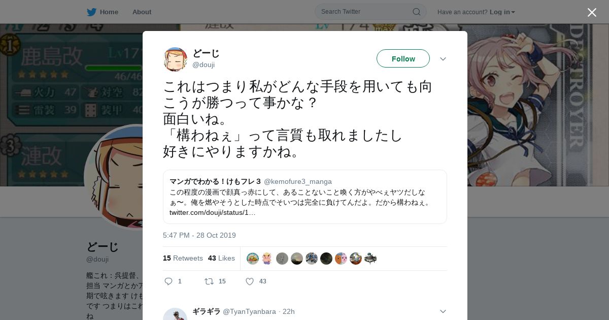Screen dimensions: 609x320
Task: Like the tweet with the heart icon
Action: (x=250, y=281)
